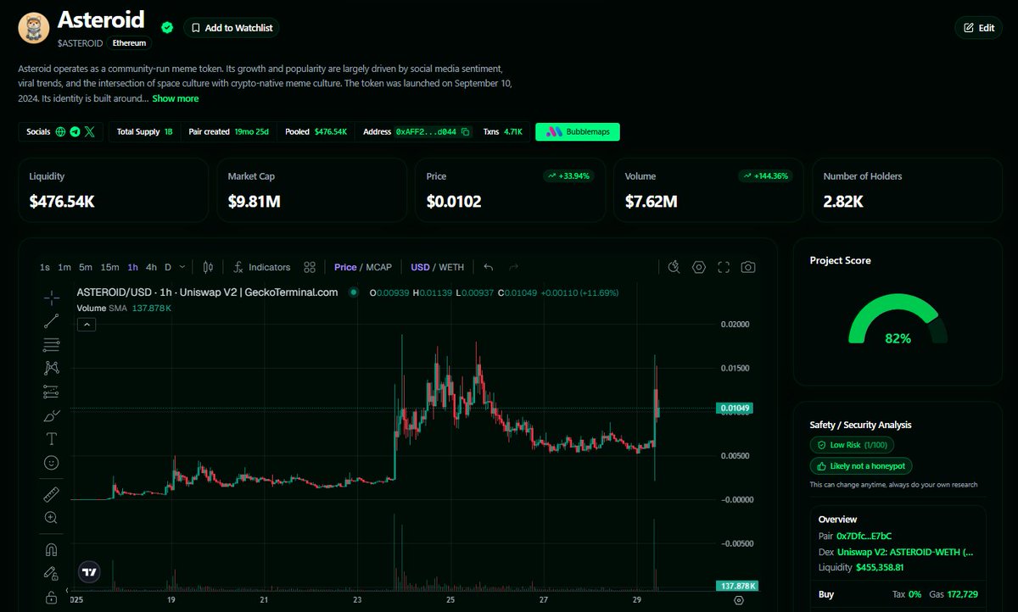Expand description with Show more
This screenshot has height=612, width=1018.
(176, 98)
